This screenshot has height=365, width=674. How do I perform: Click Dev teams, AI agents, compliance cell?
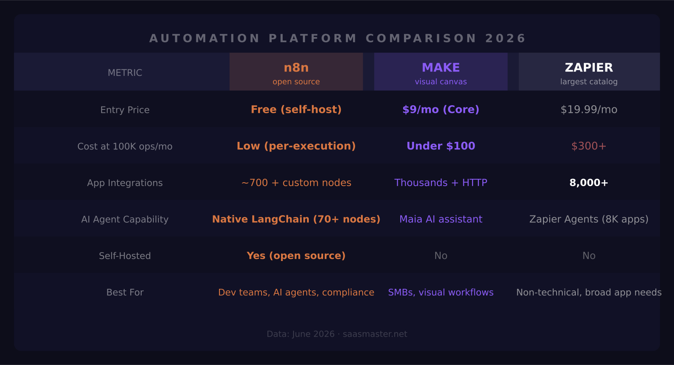tap(296, 292)
